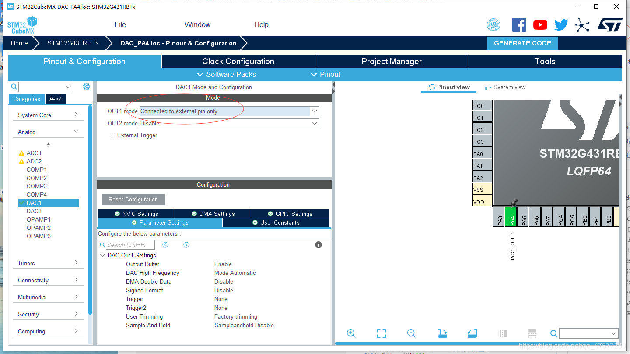This screenshot has height=354, width=630.
Task: Open the GPIO Settings tab
Action: (290, 214)
